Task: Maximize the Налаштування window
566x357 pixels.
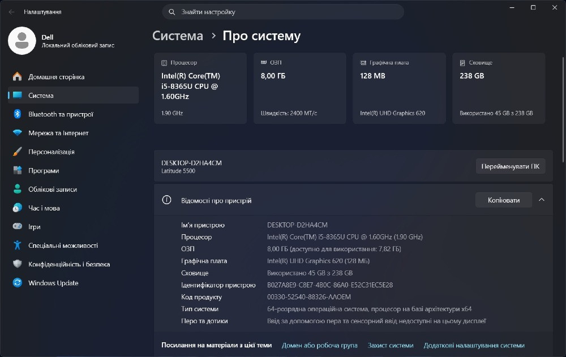Action: coord(533,7)
